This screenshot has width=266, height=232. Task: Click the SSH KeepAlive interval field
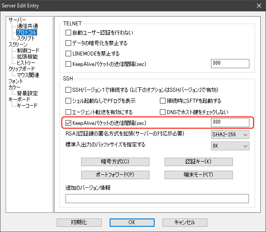pos(230,122)
